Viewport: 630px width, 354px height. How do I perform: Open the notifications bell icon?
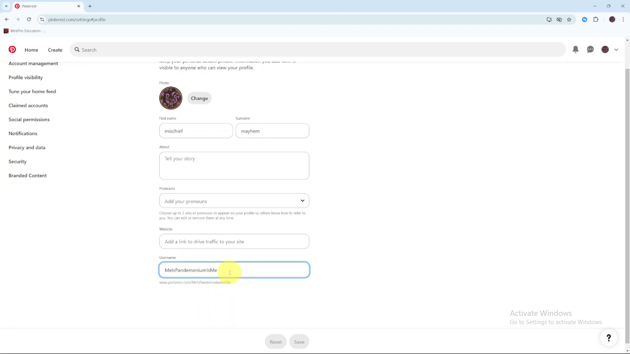(575, 50)
